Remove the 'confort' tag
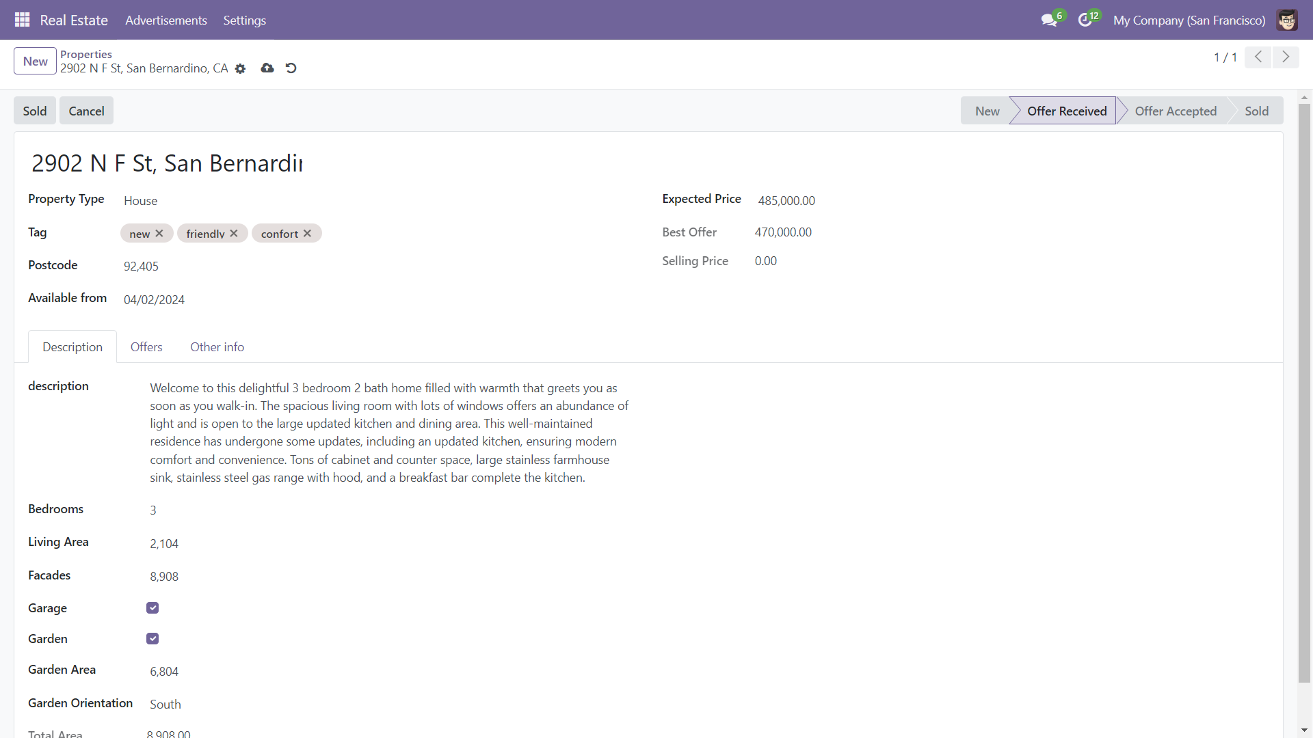 tap(308, 234)
